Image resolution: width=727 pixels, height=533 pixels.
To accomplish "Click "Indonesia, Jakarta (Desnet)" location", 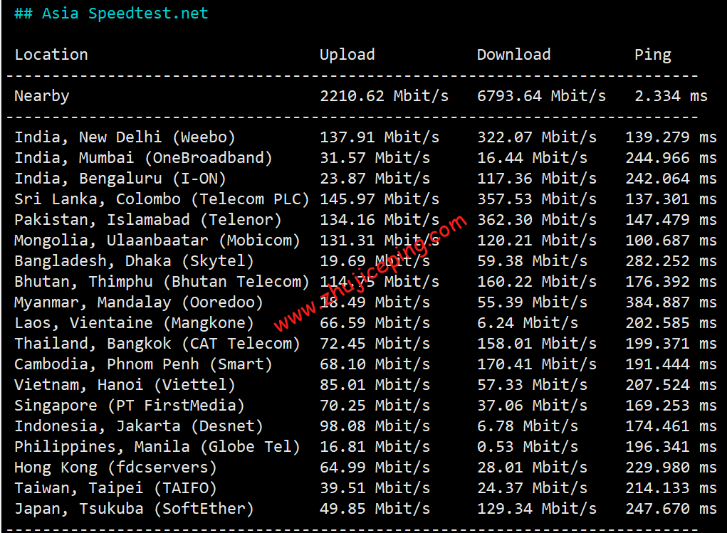I will (x=139, y=426).
